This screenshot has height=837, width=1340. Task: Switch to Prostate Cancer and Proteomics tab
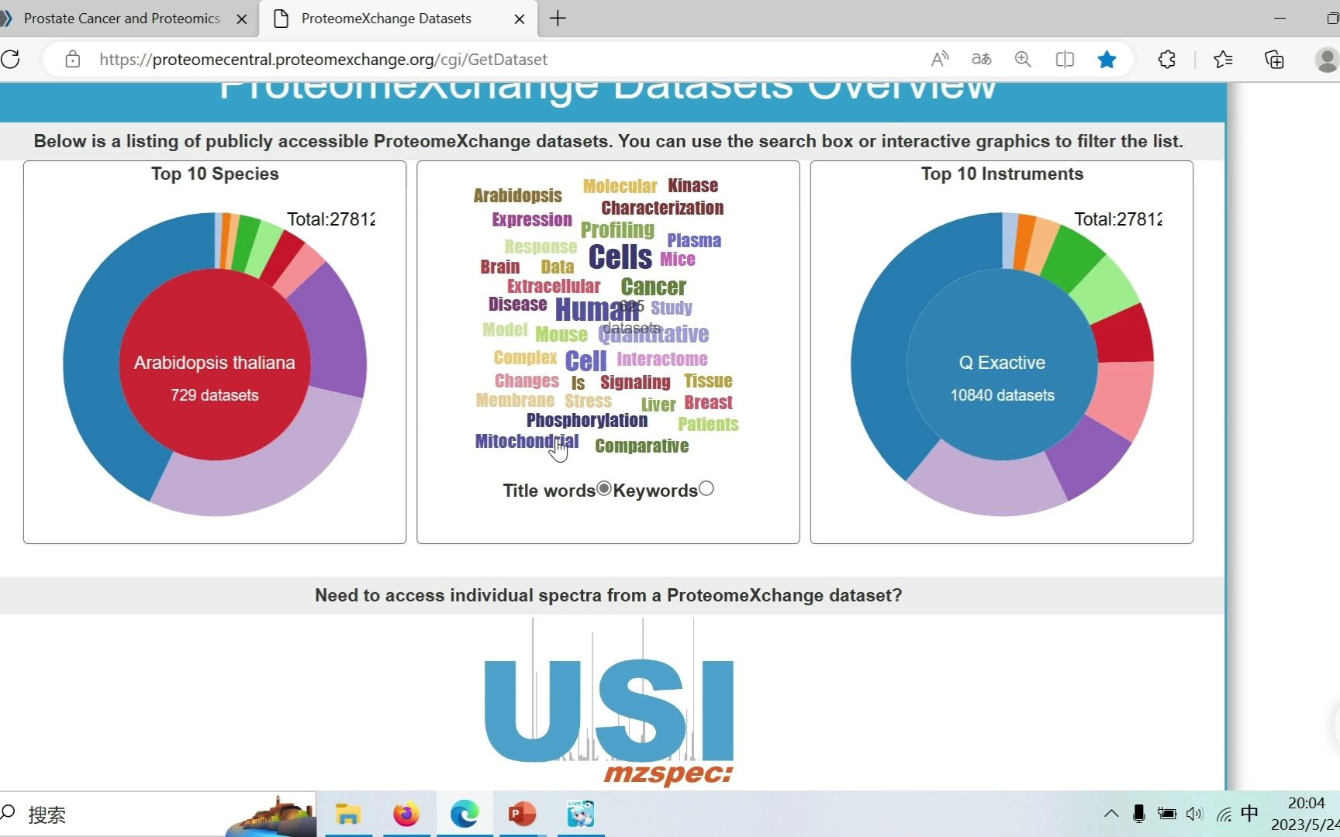[122, 19]
